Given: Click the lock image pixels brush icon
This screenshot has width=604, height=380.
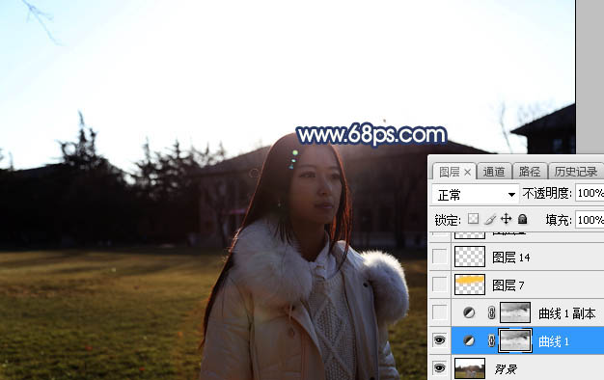Looking at the screenshot, I should click(490, 220).
